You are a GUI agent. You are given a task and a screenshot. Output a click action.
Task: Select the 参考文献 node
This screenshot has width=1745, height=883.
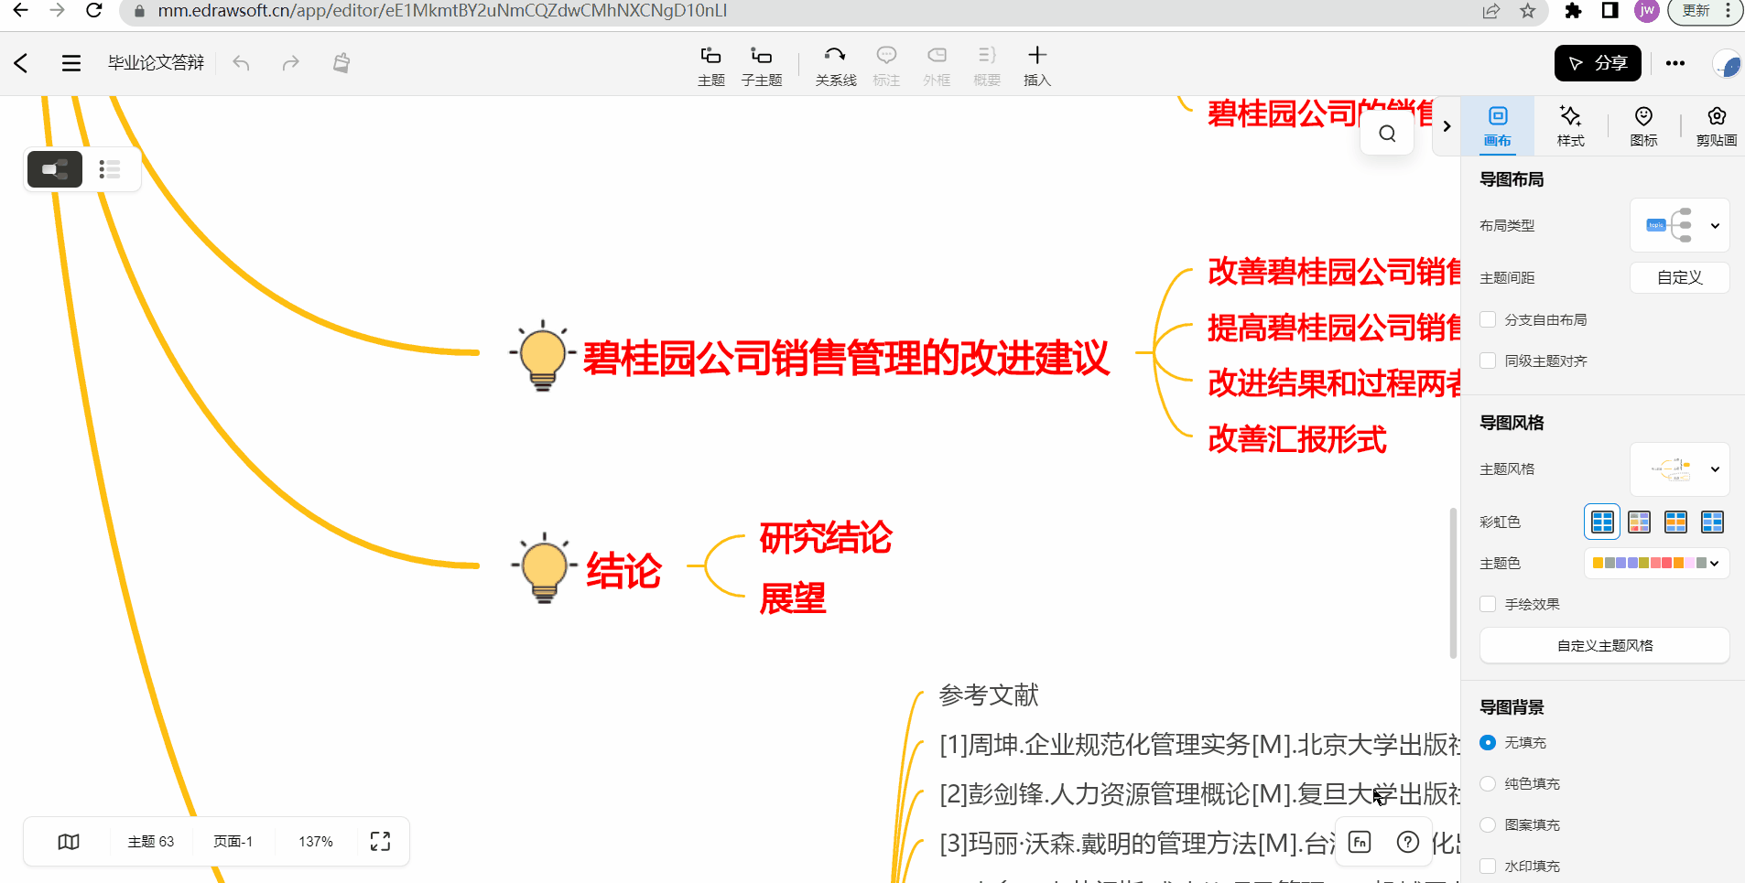point(989,695)
